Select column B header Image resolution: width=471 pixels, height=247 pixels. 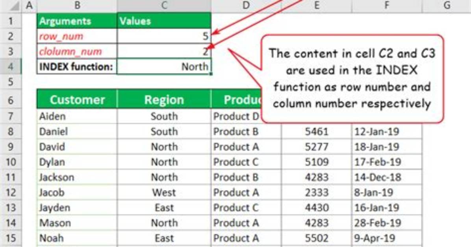(77, 6)
